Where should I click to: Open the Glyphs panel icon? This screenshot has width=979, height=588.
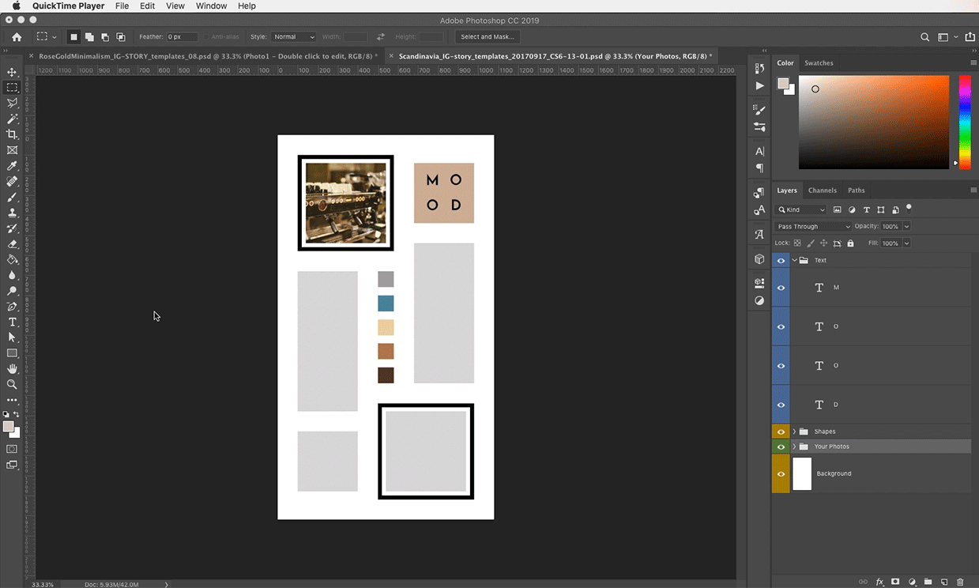pyautogui.click(x=759, y=234)
